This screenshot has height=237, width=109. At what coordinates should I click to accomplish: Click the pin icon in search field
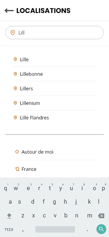coord(13,33)
